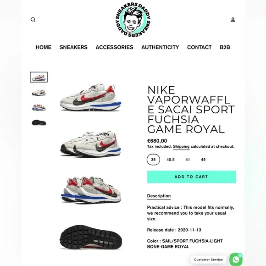Add the sneaker to cart

(191, 177)
